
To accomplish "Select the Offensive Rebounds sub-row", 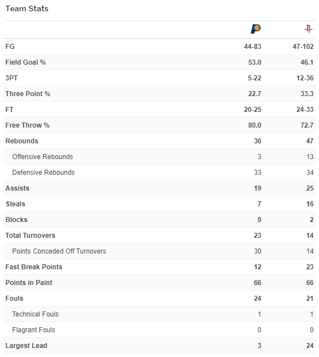I will 160,157.
